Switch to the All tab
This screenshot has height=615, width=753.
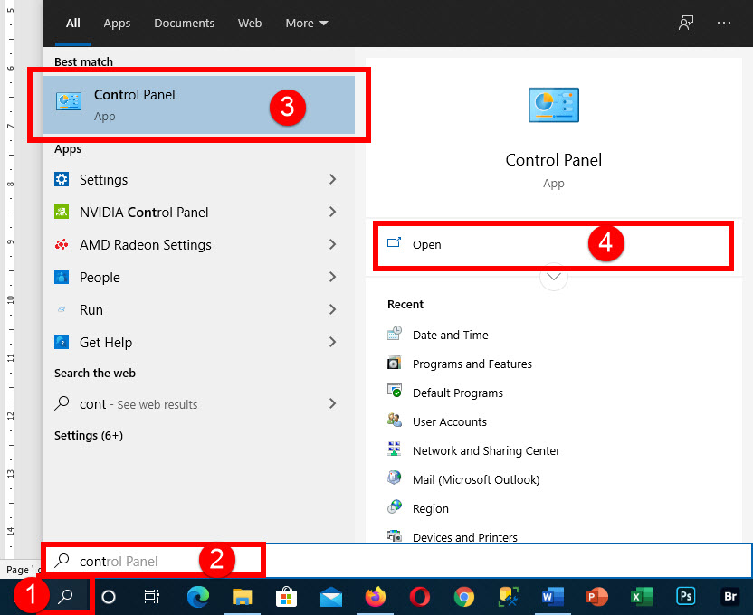click(x=73, y=23)
